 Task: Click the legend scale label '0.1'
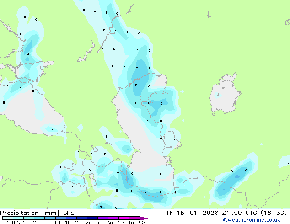[5, 222]
